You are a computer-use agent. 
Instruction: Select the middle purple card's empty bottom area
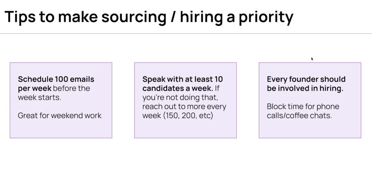point(185,130)
